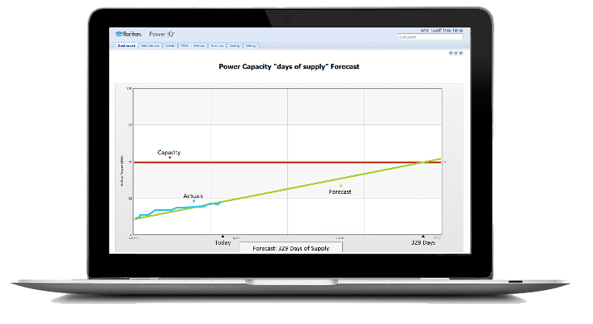Image resolution: width=593 pixels, height=324 pixels.
Task: Open the Dashboard tab
Action: point(126,46)
